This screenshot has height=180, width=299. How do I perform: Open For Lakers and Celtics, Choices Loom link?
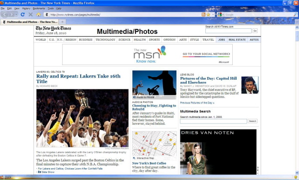(x=70, y=169)
